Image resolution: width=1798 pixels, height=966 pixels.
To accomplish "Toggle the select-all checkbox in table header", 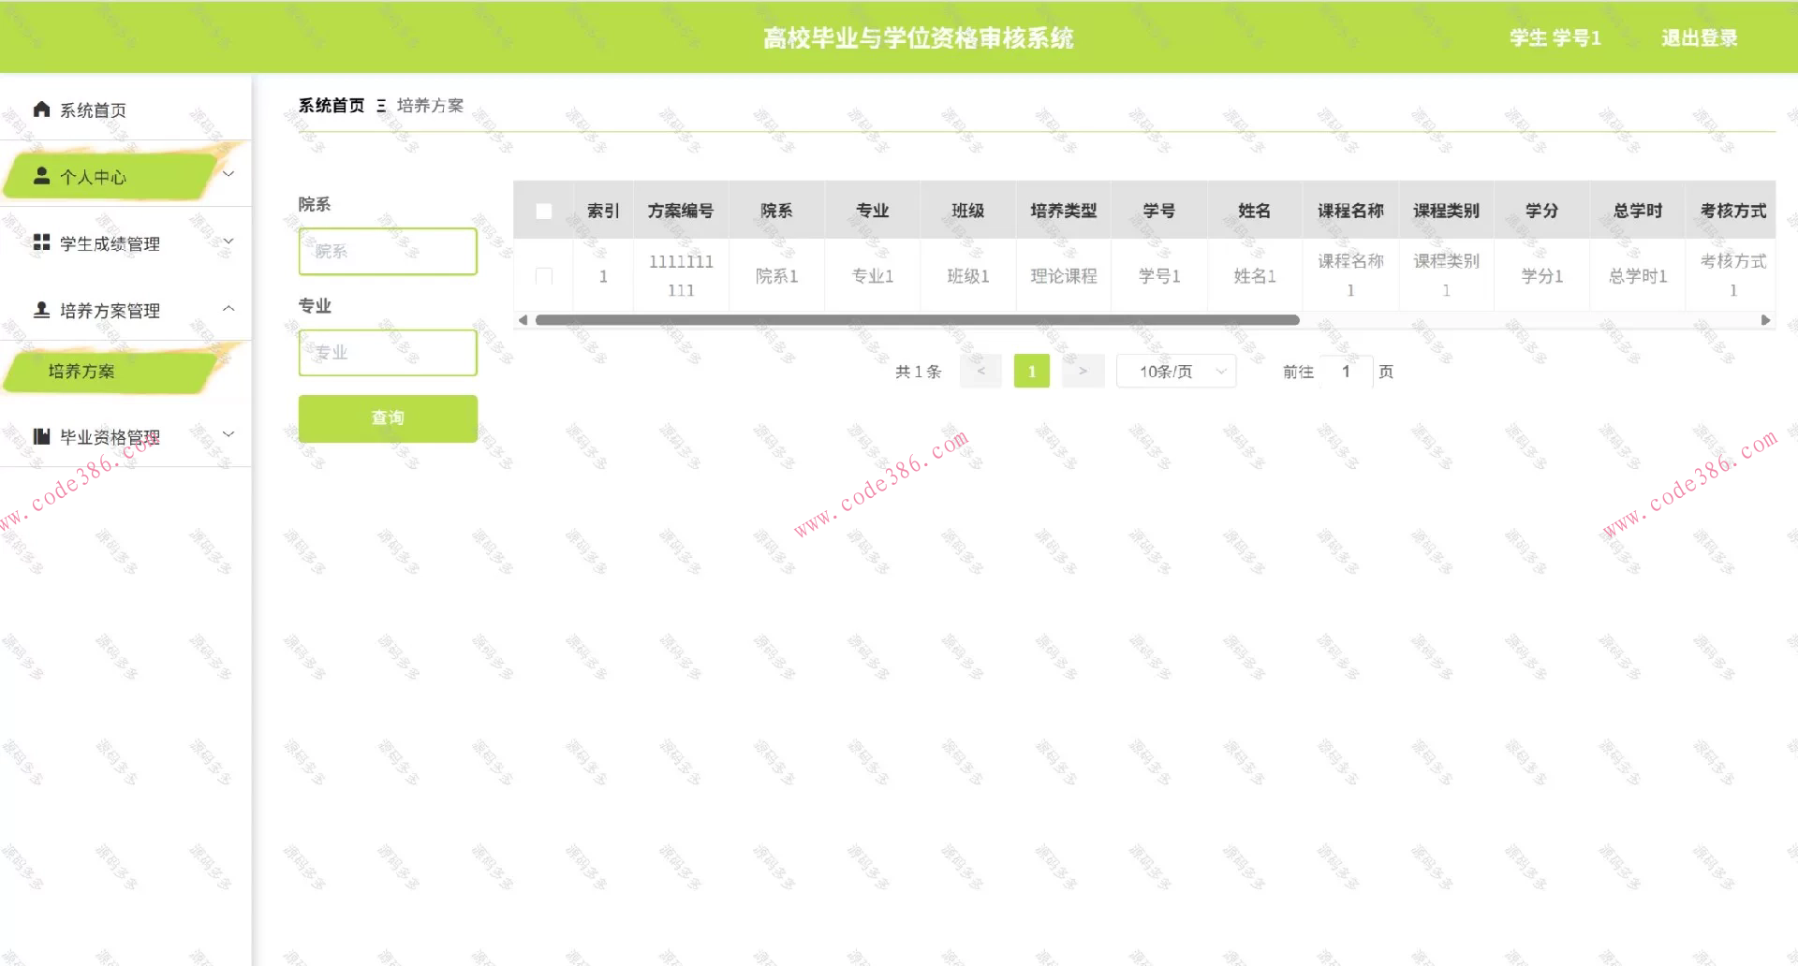I will pyautogui.click(x=544, y=212).
